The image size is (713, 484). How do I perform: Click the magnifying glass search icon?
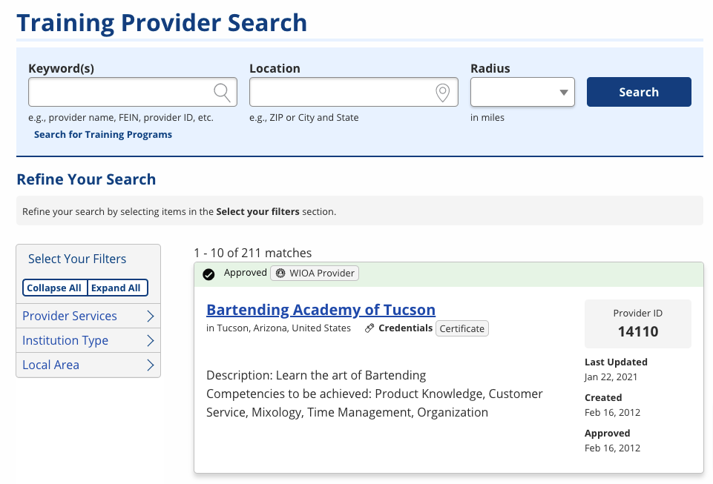(222, 92)
